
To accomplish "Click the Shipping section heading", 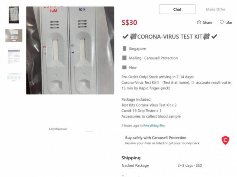I will [x=131, y=158].
